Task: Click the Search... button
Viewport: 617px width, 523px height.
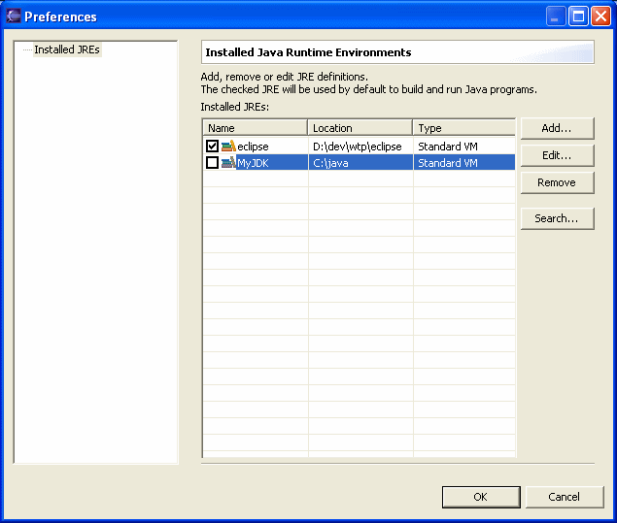Action: click(x=557, y=218)
